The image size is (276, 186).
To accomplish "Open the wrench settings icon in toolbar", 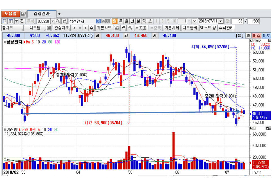I will coord(130,28).
